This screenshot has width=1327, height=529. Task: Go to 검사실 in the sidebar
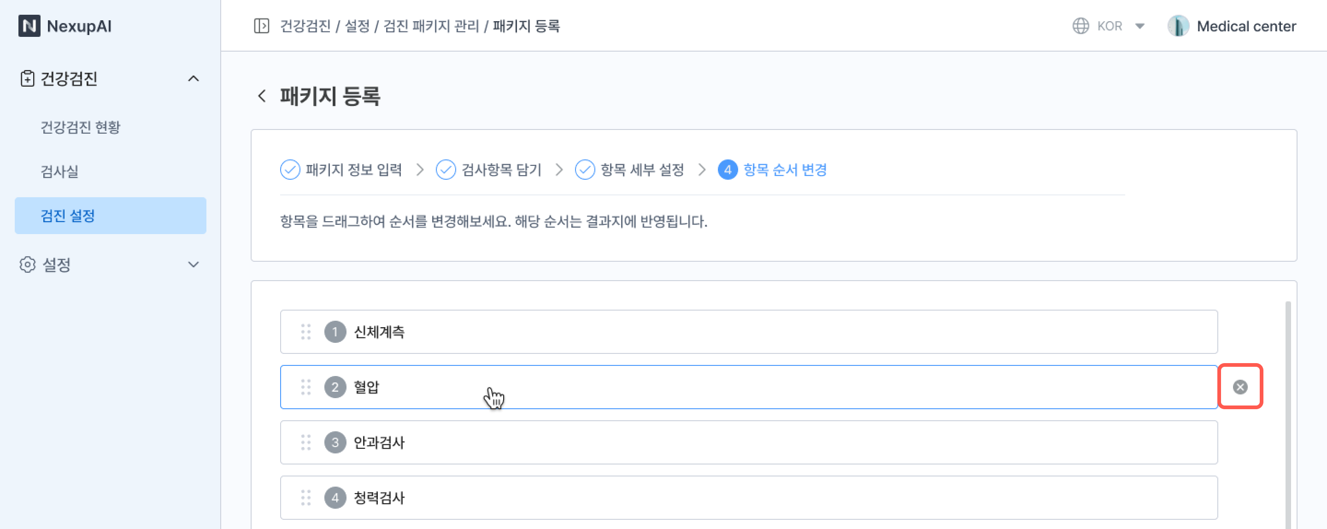(x=60, y=171)
